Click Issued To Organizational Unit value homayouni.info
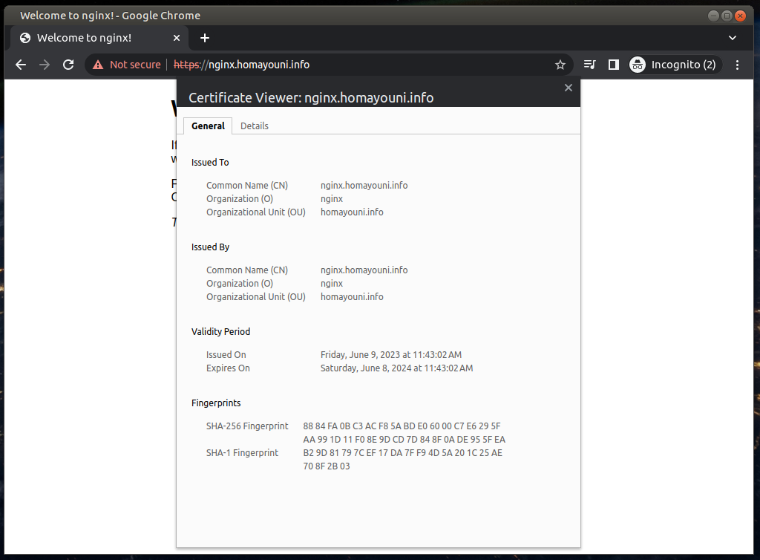This screenshot has width=760, height=560. [352, 212]
